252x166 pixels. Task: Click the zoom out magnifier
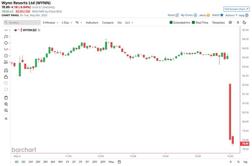6,111
